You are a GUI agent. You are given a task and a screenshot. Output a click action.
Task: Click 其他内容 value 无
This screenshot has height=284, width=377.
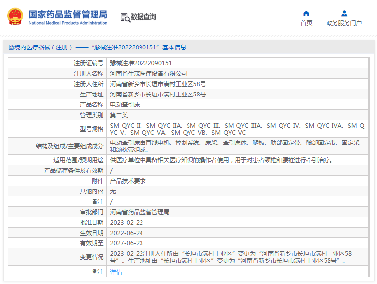113,191
